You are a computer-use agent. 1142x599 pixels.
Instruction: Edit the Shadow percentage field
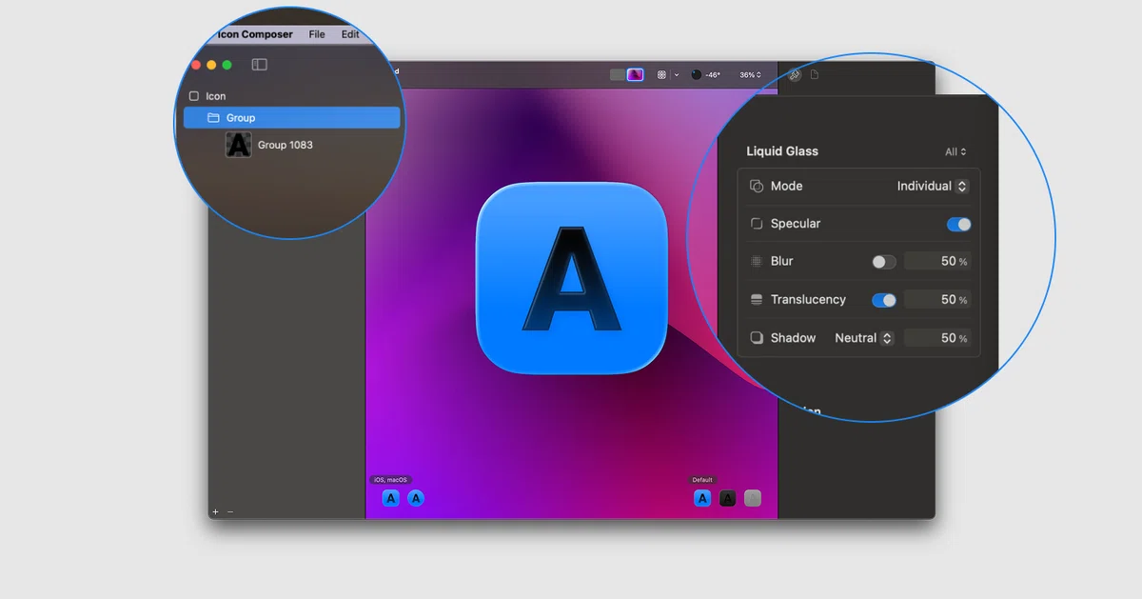(937, 338)
